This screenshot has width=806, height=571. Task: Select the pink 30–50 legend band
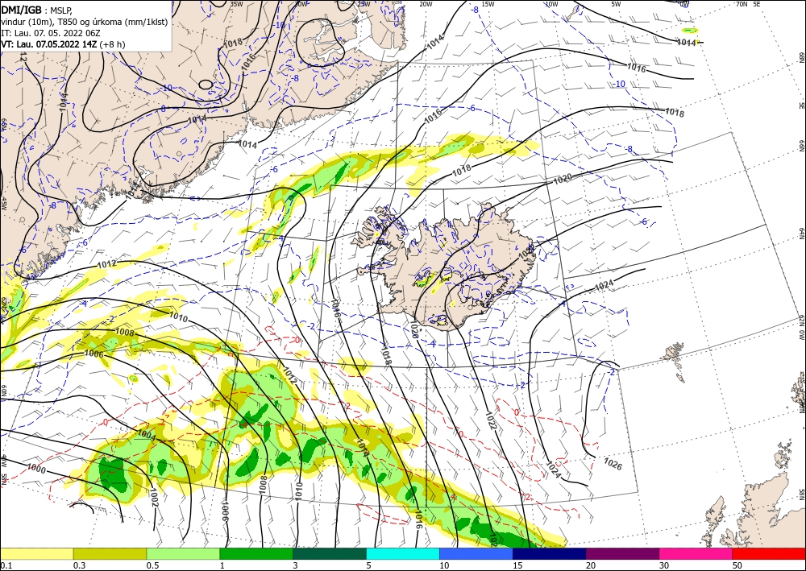pos(696,553)
